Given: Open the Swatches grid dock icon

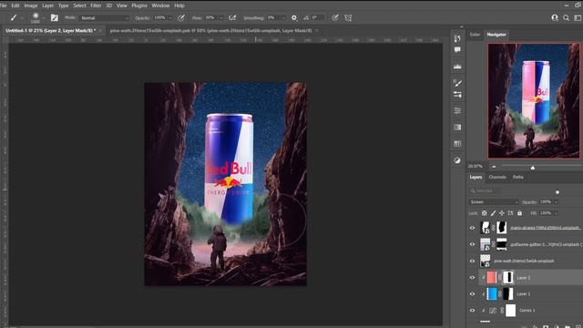Looking at the screenshot, I should (x=457, y=144).
